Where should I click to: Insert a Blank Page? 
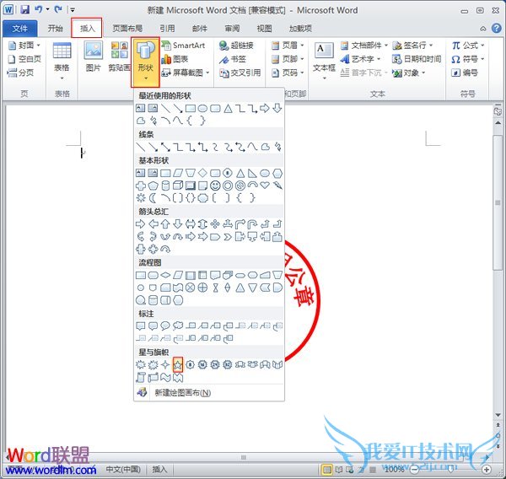pos(24,59)
